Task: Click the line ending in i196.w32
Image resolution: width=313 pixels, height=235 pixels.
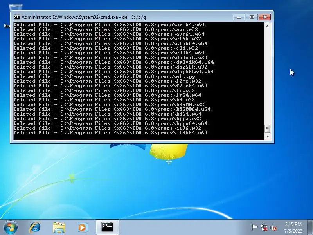Action: tap(107, 128)
